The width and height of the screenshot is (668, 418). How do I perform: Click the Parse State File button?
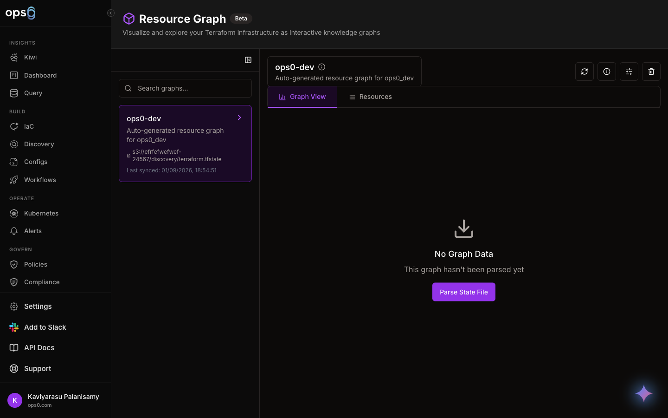click(464, 292)
